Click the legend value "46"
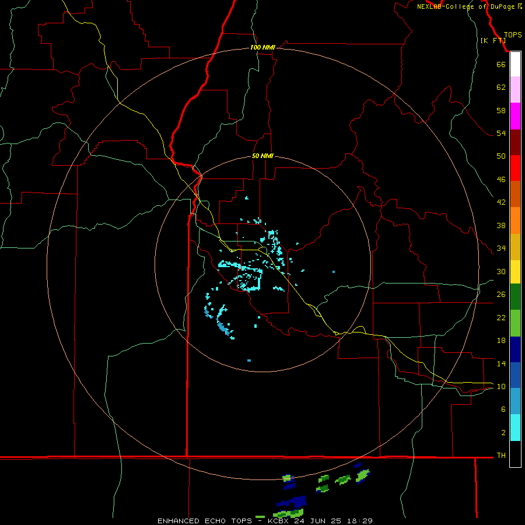This screenshot has height=525, width=525. tap(501, 180)
